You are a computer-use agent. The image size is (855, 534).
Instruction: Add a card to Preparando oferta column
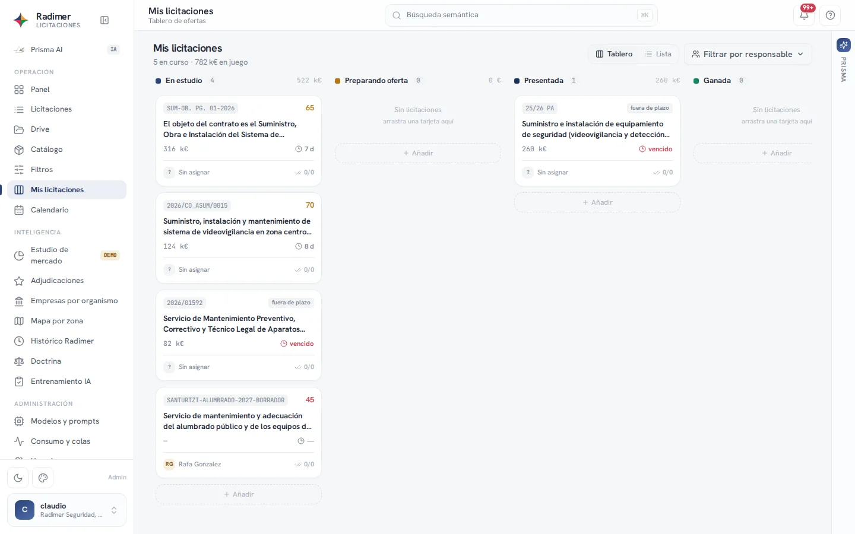[x=418, y=153]
